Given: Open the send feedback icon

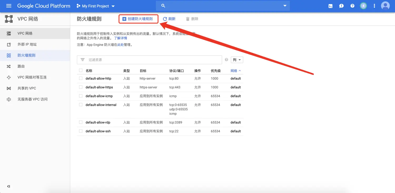Looking at the screenshot, I should 341,6.
